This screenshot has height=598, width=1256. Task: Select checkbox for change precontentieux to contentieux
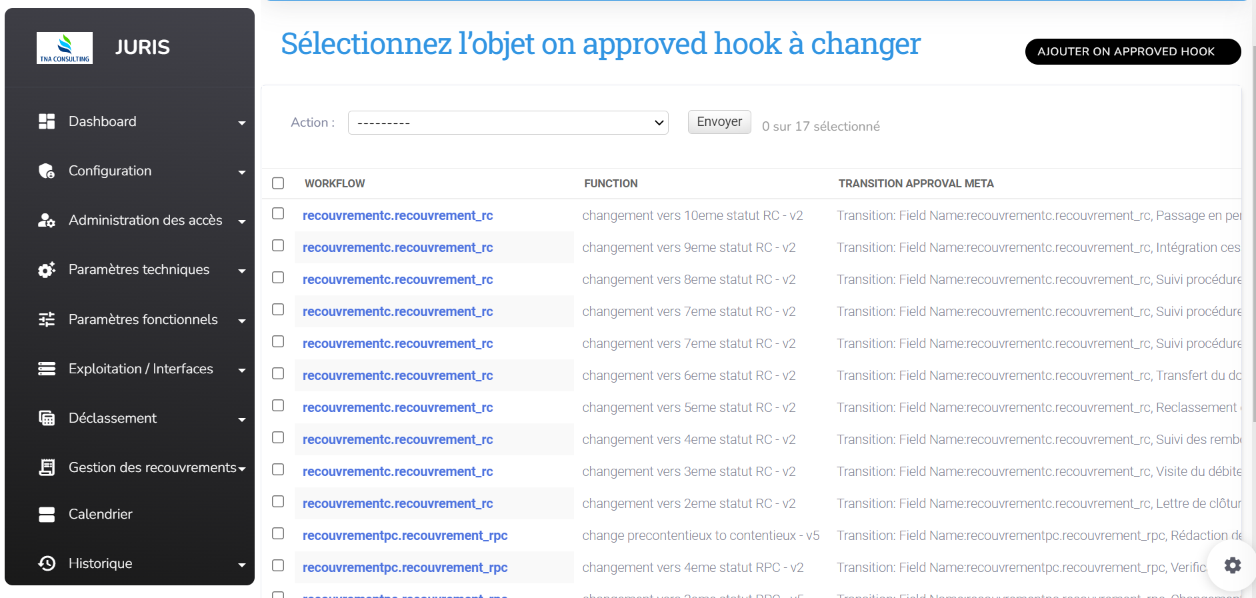pyautogui.click(x=278, y=533)
